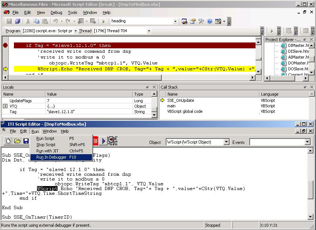The height and width of the screenshot is (230, 316).
Task: Click Save All in Microsoft Script Editor toolbar
Action: (18, 21)
